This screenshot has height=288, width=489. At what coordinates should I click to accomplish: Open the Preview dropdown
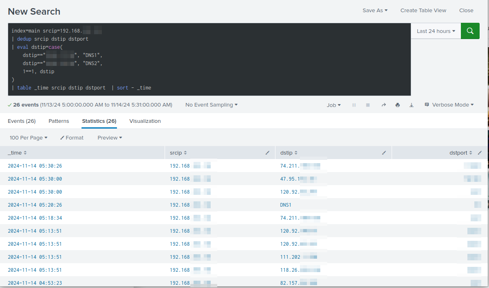point(110,138)
